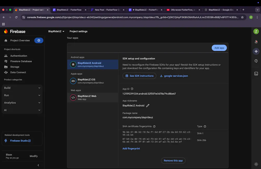Open a new browser tab
Image resolution: width=261 pixels, height=169 pixels.
coord(243,10)
